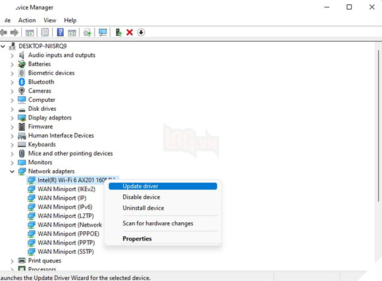Image resolution: width=382 pixels, height=281 pixels.
Task: Click the Action Pane toolbar icon
Action: click(x=72, y=32)
